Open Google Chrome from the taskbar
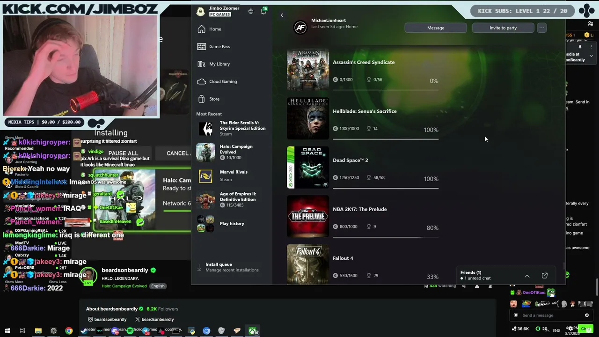This screenshot has height=337, width=599. (69, 331)
